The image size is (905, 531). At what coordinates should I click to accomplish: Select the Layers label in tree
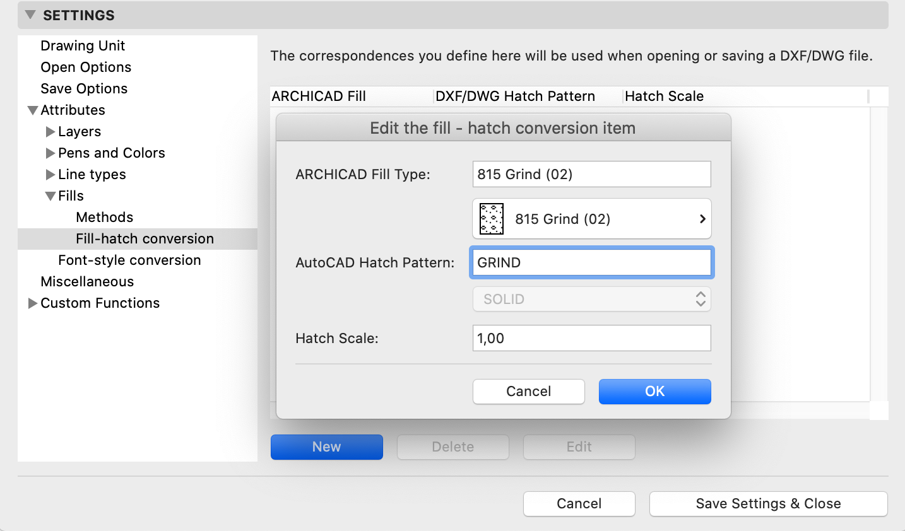(x=80, y=131)
